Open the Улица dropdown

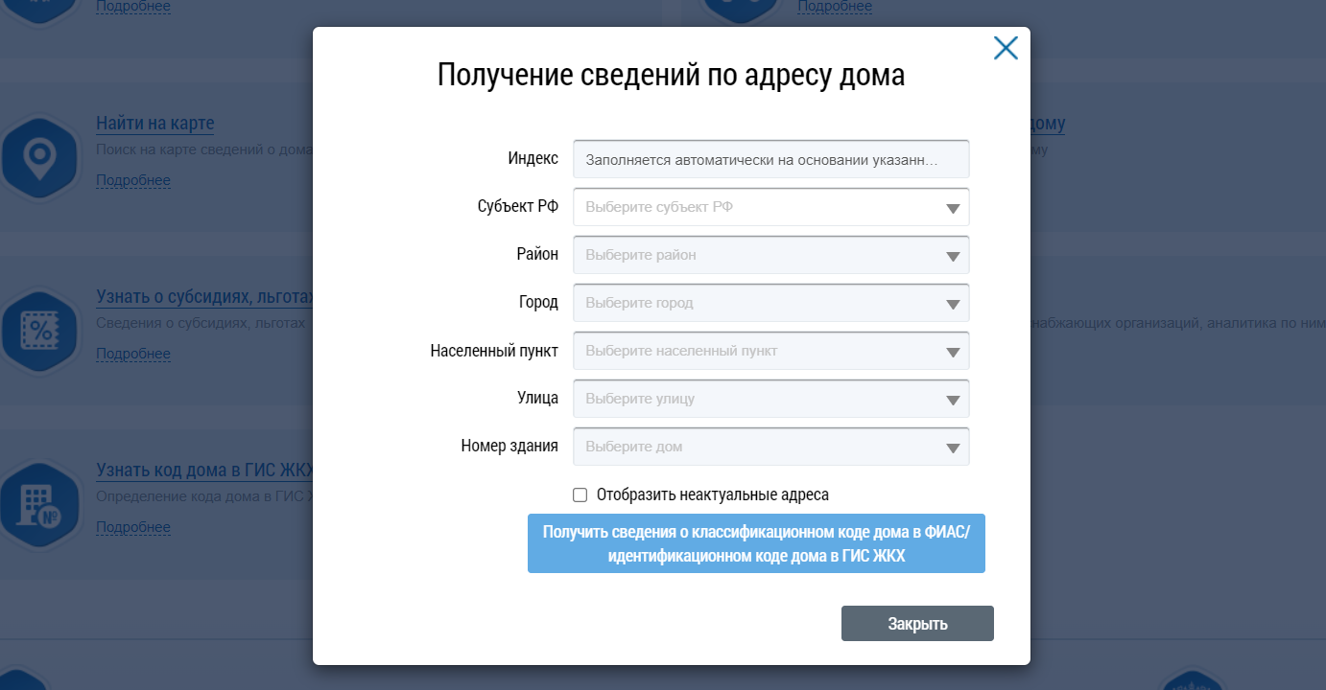[771, 399]
